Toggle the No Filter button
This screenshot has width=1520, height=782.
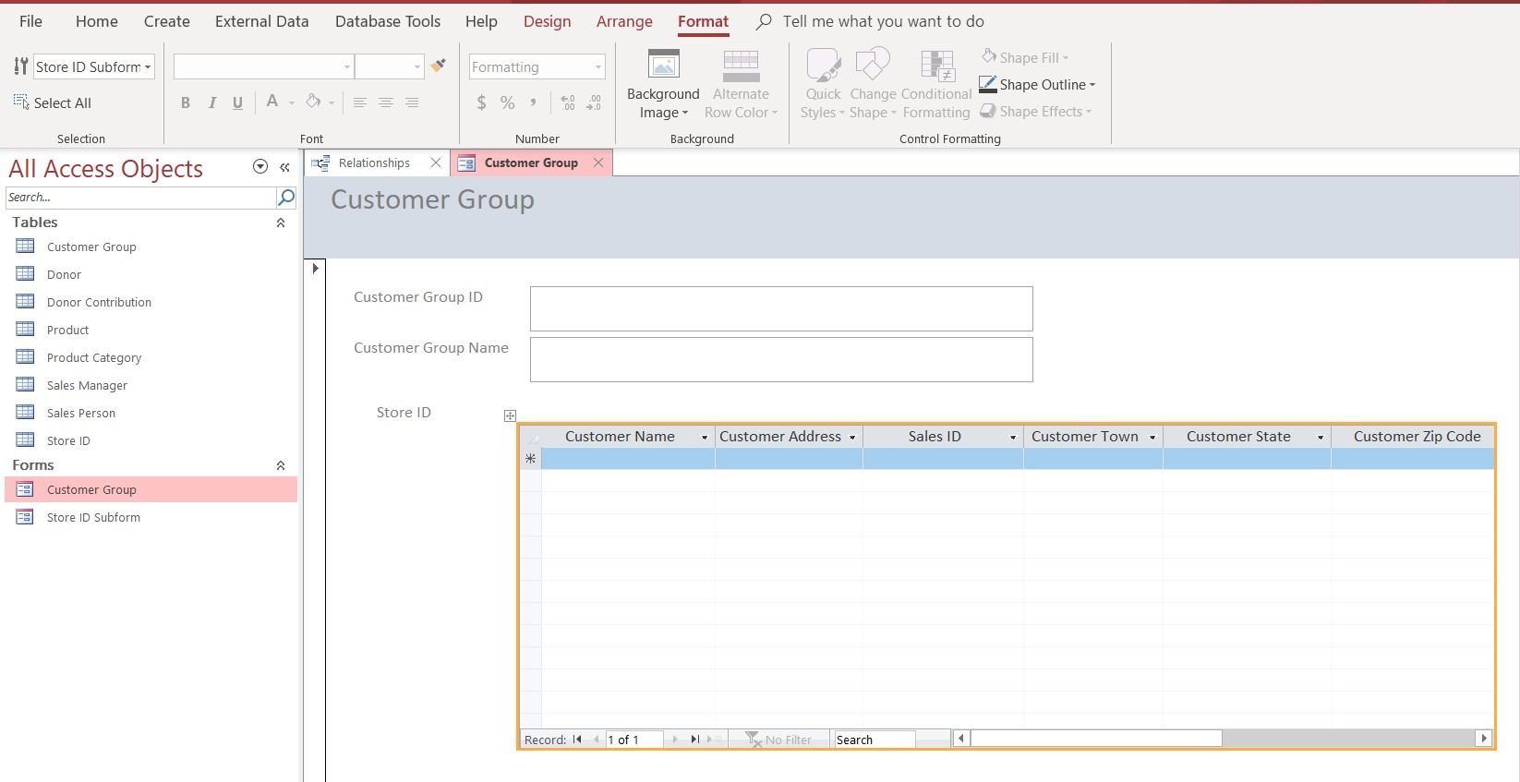pyautogui.click(x=778, y=740)
